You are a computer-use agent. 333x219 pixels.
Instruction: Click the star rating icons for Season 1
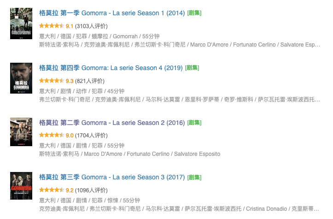click(x=52, y=26)
